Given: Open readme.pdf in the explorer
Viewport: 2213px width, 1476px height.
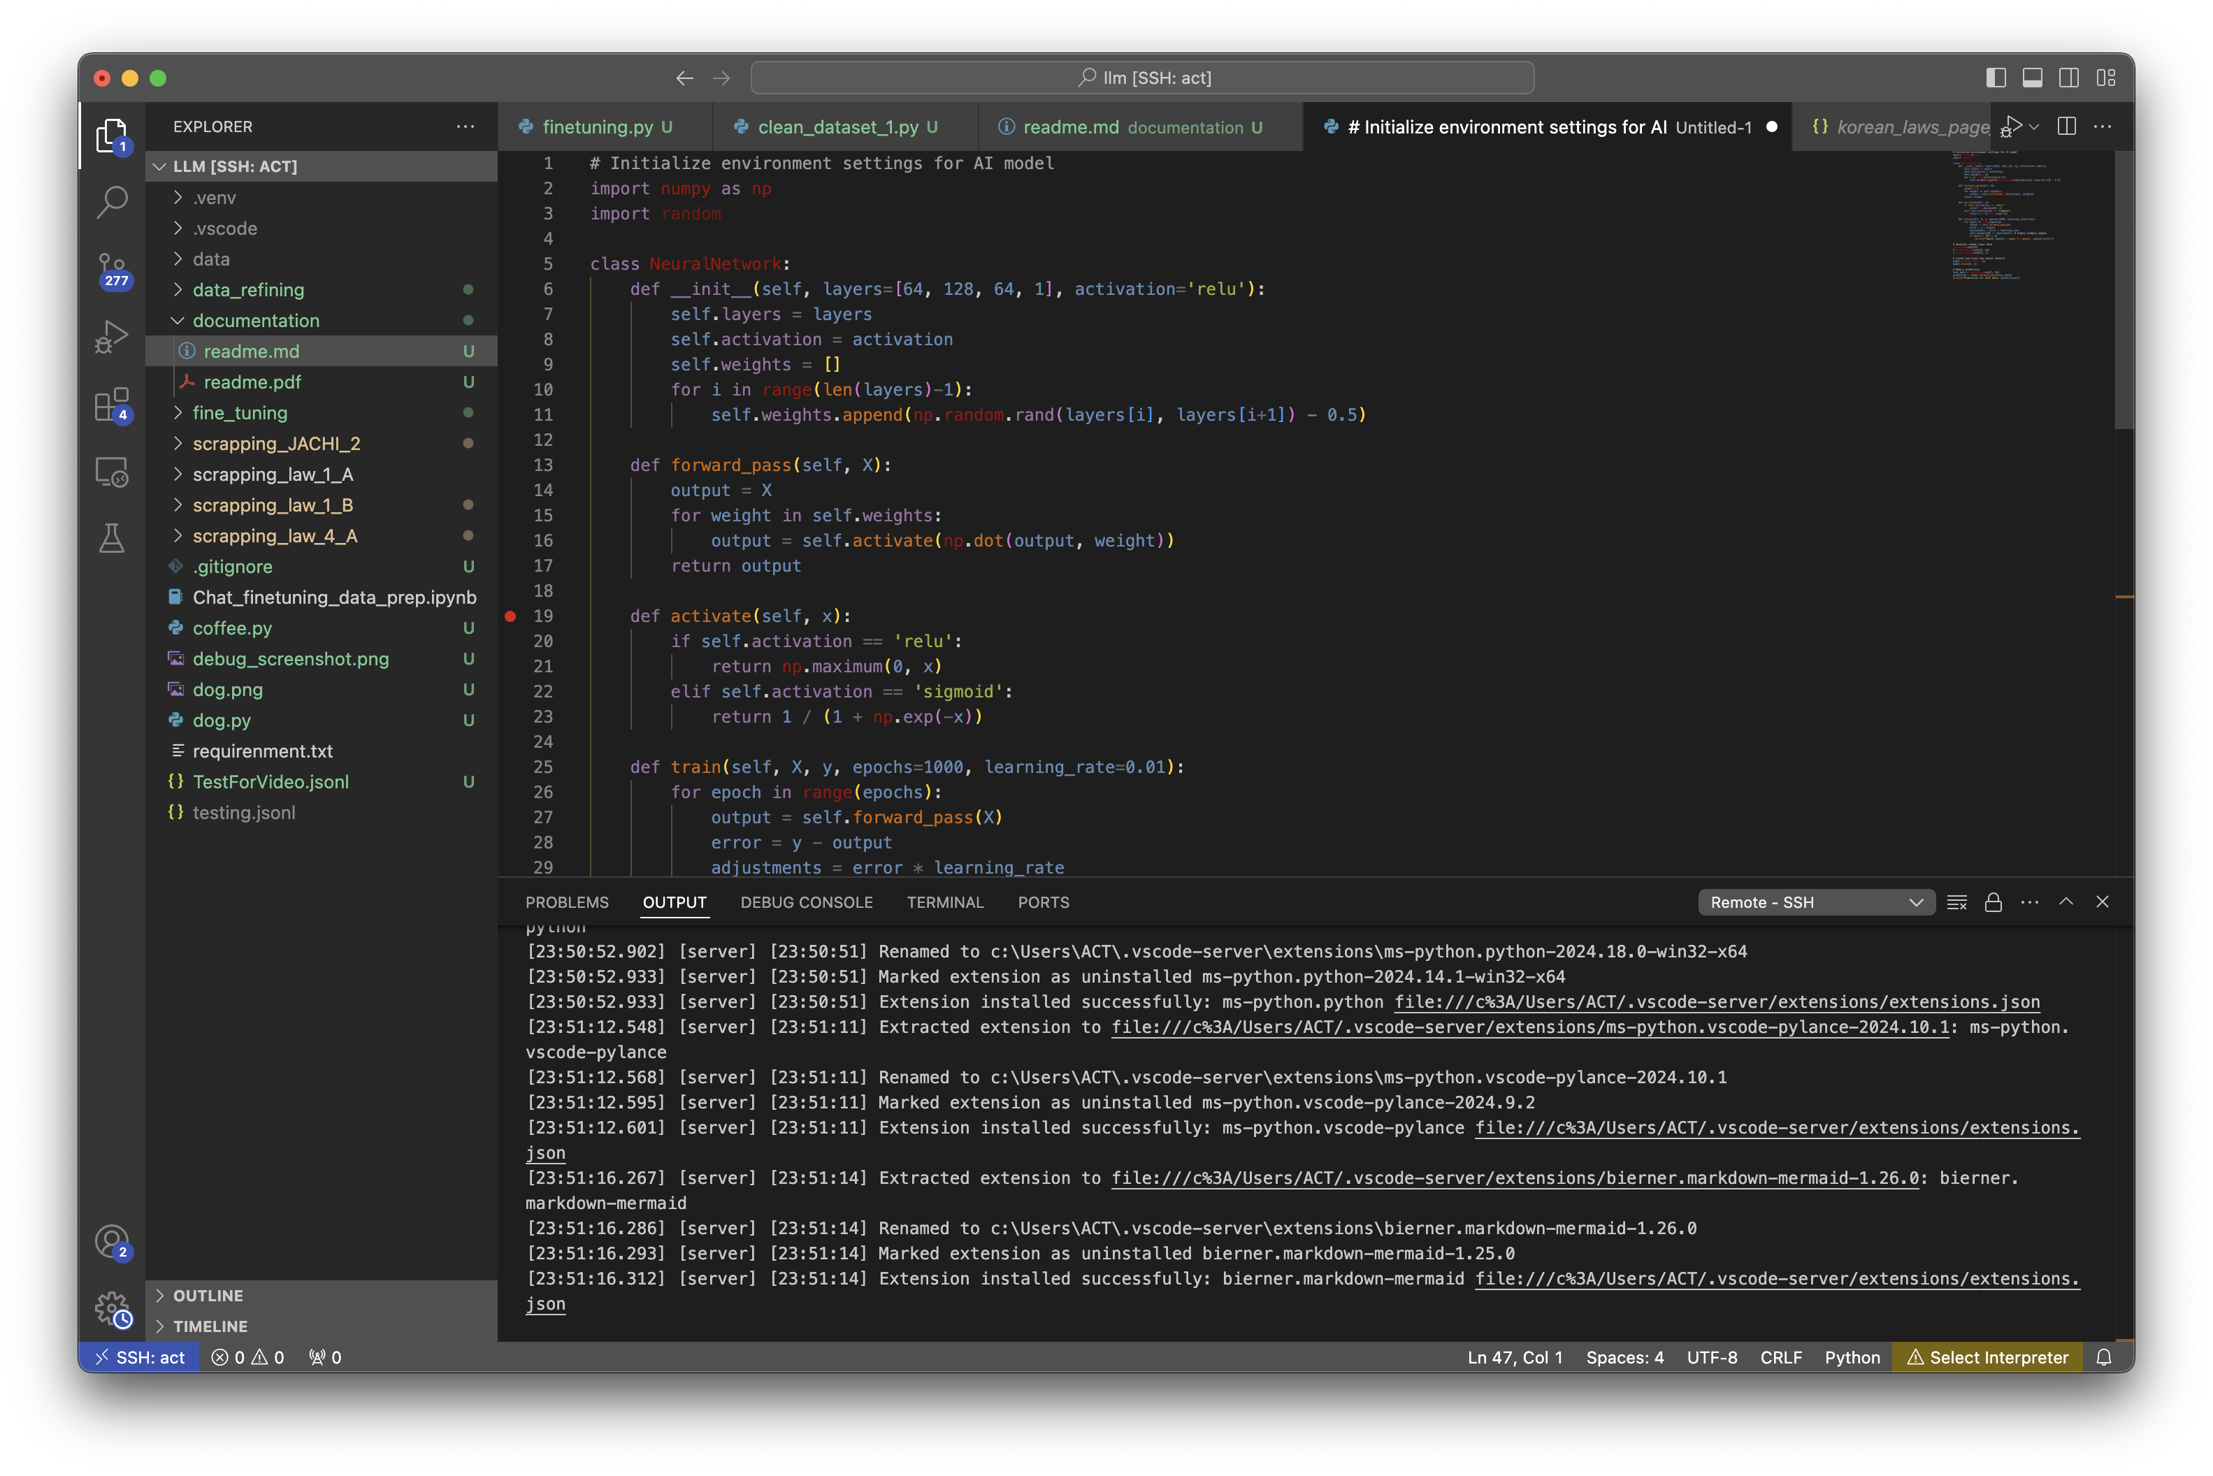Looking at the screenshot, I should (x=321, y=382).
